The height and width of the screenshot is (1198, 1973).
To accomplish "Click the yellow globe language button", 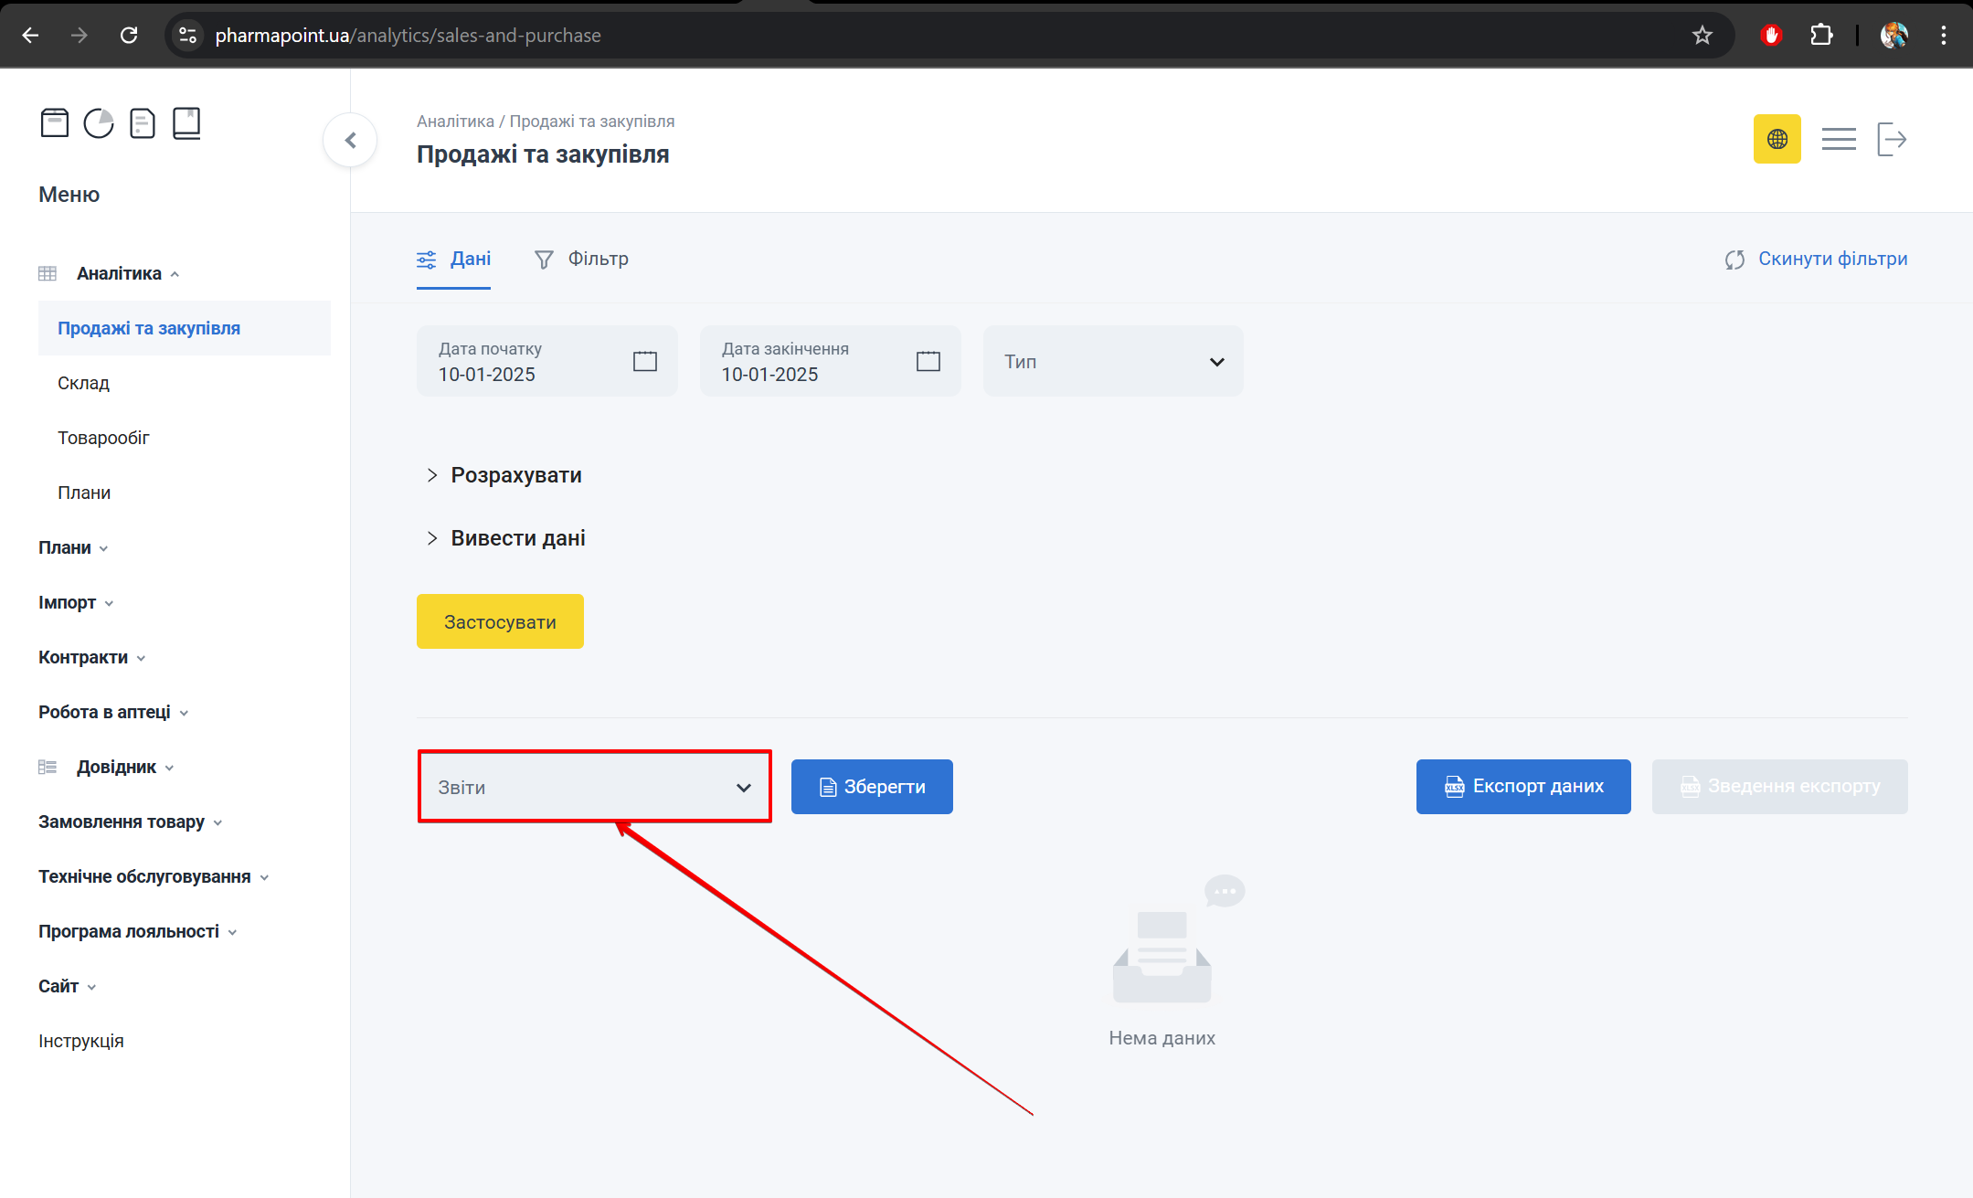I will pos(1777,139).
